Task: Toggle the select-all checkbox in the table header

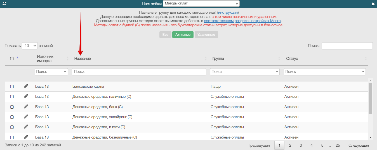Action: point(12,59)
